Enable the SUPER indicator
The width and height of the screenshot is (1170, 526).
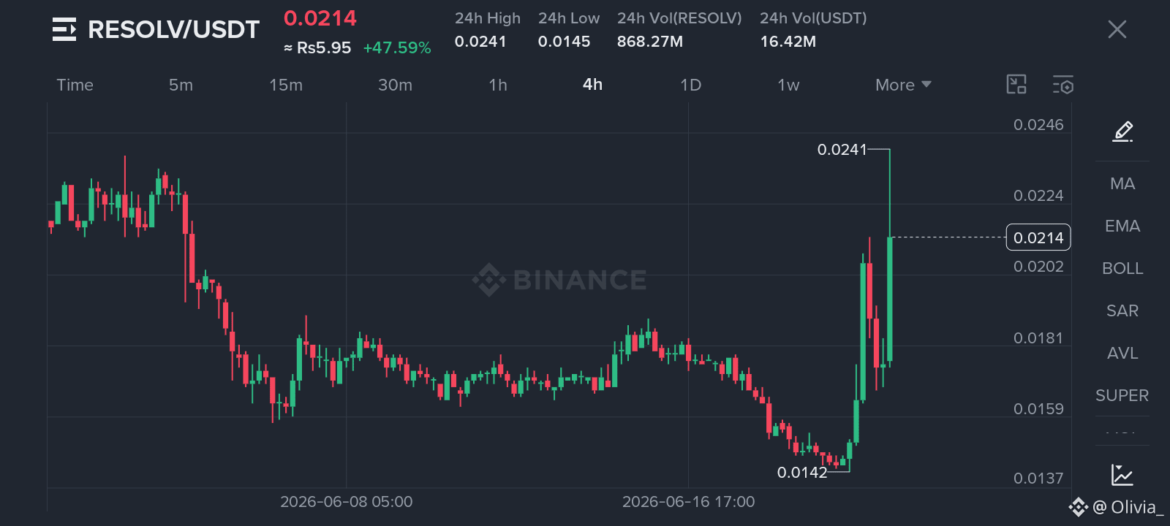tap(1122, 395)
